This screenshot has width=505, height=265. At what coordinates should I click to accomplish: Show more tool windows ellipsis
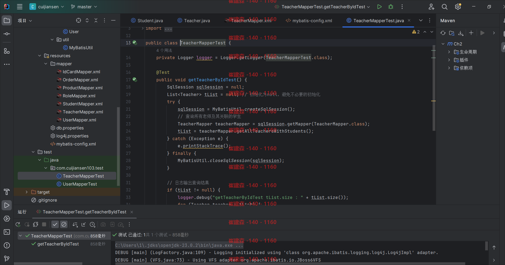7,64
